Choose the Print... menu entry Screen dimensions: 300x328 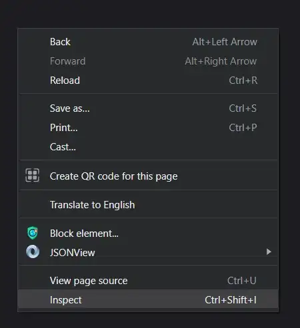click(148, 128)
